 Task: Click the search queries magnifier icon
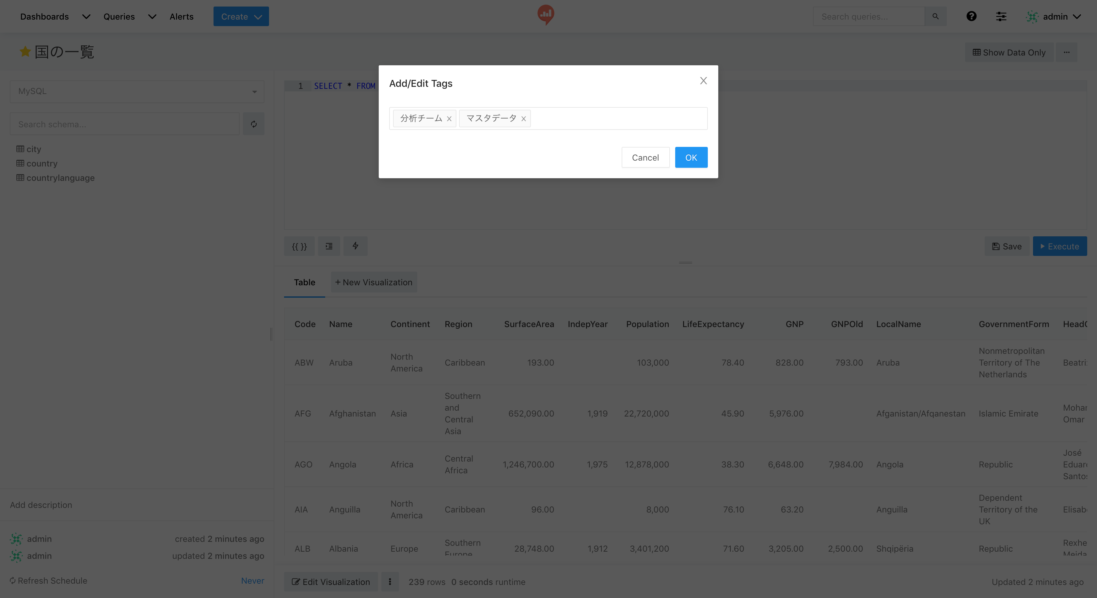[935, 16]
